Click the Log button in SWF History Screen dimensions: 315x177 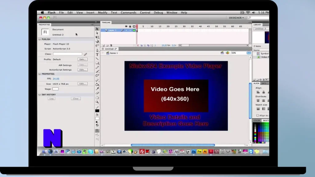[x=51, y=99]
